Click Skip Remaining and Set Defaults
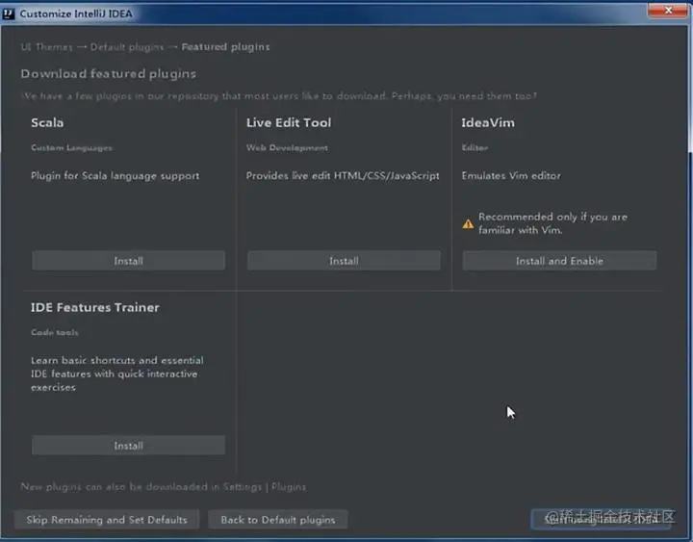Screen dimensions: 693x542 pos(107,520)
